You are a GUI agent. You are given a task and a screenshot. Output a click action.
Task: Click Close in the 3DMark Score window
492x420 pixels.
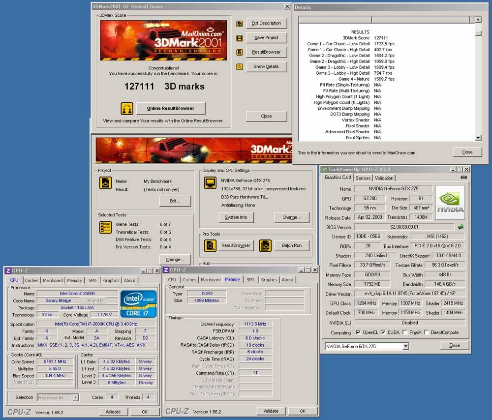pyautogui.click(x=266, y=116)
